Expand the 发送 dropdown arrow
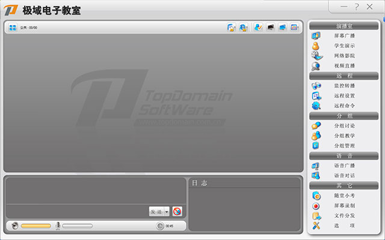 pos(167,211)
